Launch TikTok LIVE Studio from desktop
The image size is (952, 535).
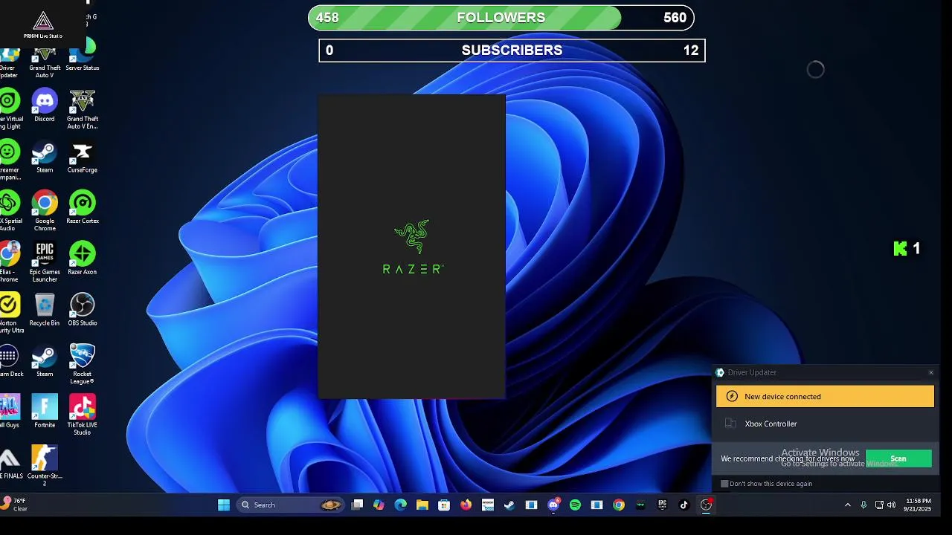pos(83,415)
